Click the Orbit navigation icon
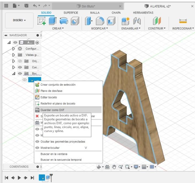 click(99, 167)
